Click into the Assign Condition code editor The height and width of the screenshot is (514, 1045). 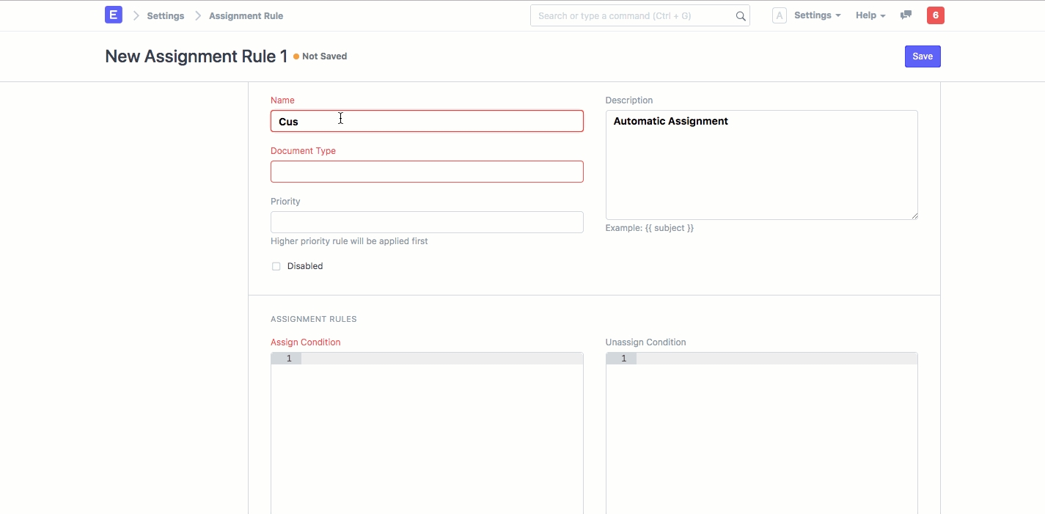427,433
